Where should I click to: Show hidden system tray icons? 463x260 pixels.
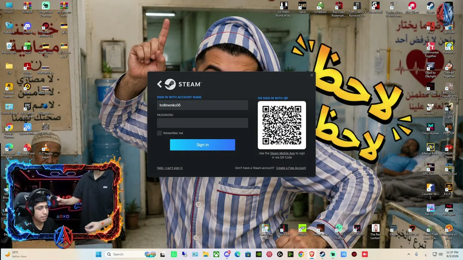[409, 254]
